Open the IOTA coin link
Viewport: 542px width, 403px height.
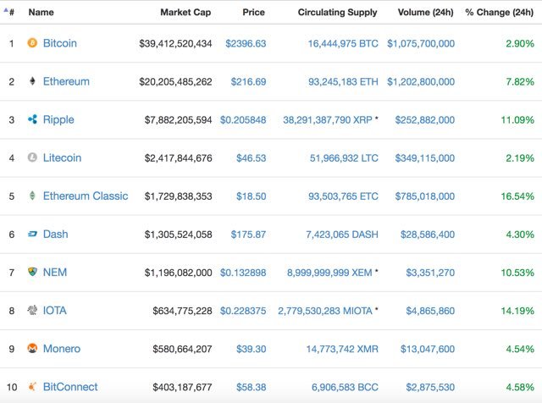(x=54, y=311)
